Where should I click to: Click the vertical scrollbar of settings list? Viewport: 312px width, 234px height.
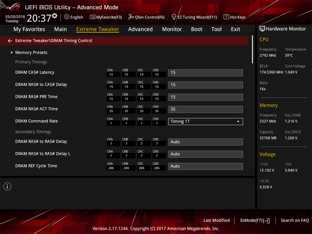[x=252, y=49]
